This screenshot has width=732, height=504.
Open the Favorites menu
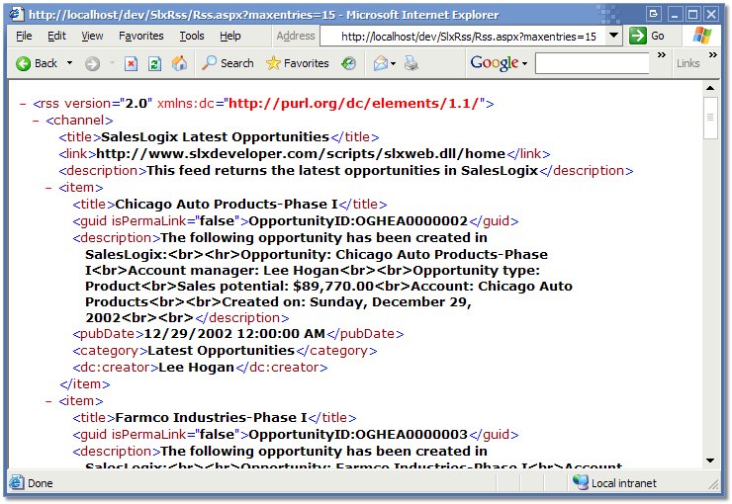pos(141,36)
